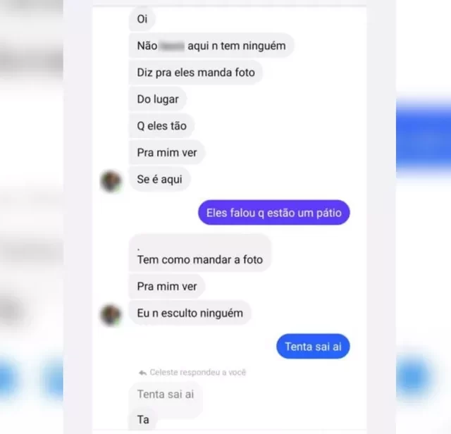Click the reply arrow icon beside Celeste

click(142, 373)
